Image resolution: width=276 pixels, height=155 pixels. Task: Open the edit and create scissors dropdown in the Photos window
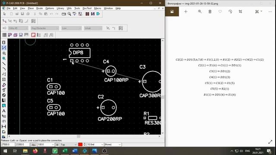point(259,12)
